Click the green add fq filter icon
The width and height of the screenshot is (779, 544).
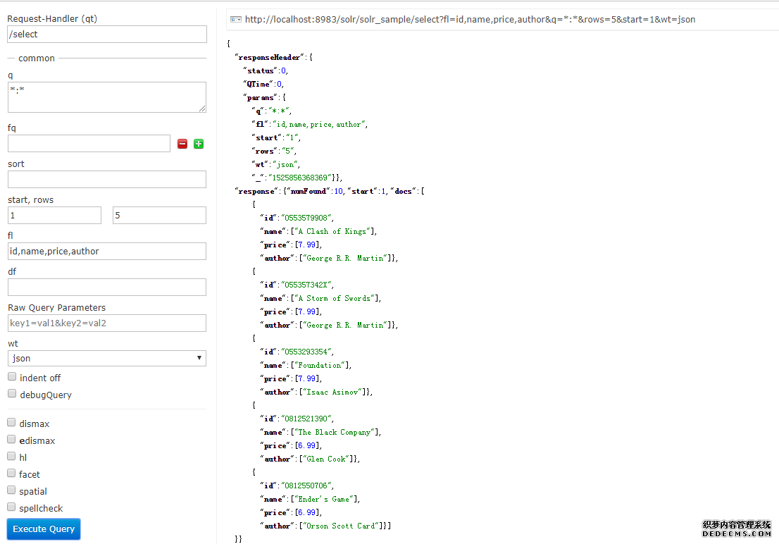199,144
